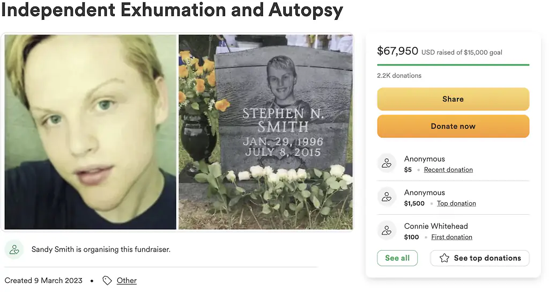Click the organiser avatar icon beside Sandy Smith
This screenshot has height=292, width=549.
tap(14, 250)
